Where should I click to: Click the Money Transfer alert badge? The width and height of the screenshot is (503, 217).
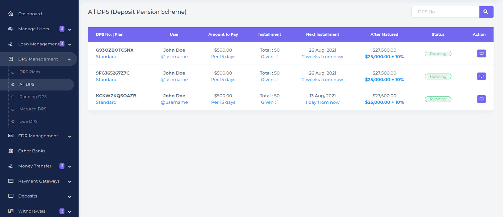pyautogui.click(x=62, y=166)
